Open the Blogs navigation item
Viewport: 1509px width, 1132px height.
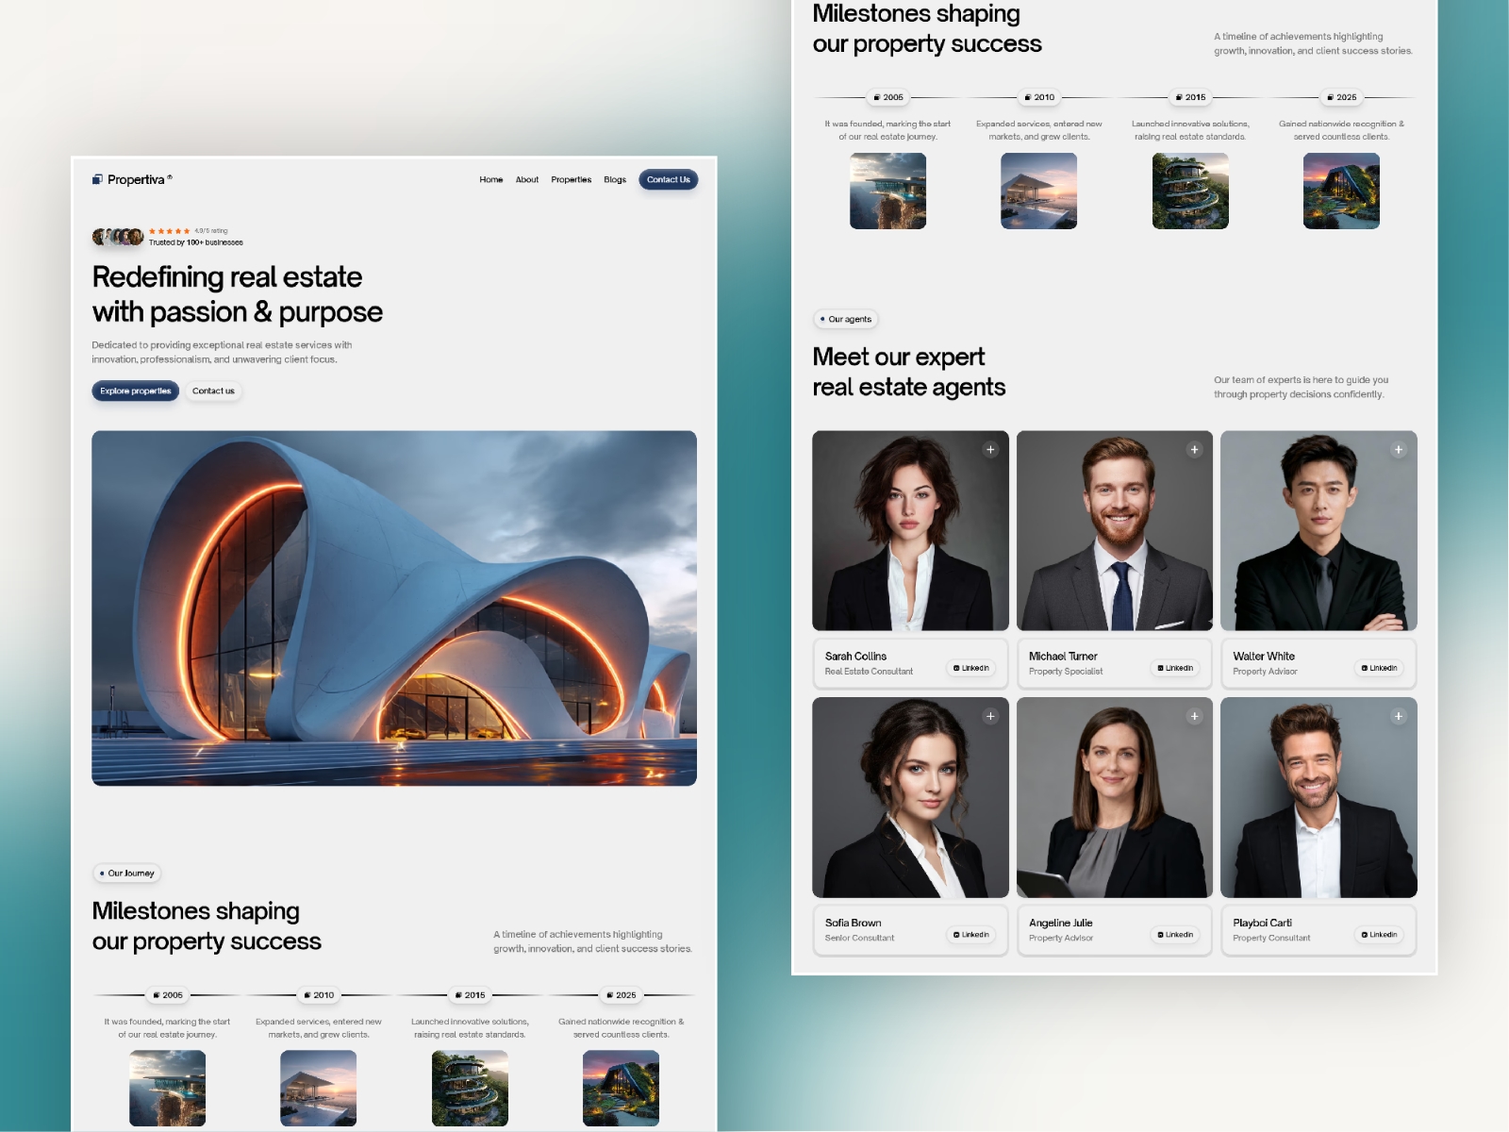(614, 179)
